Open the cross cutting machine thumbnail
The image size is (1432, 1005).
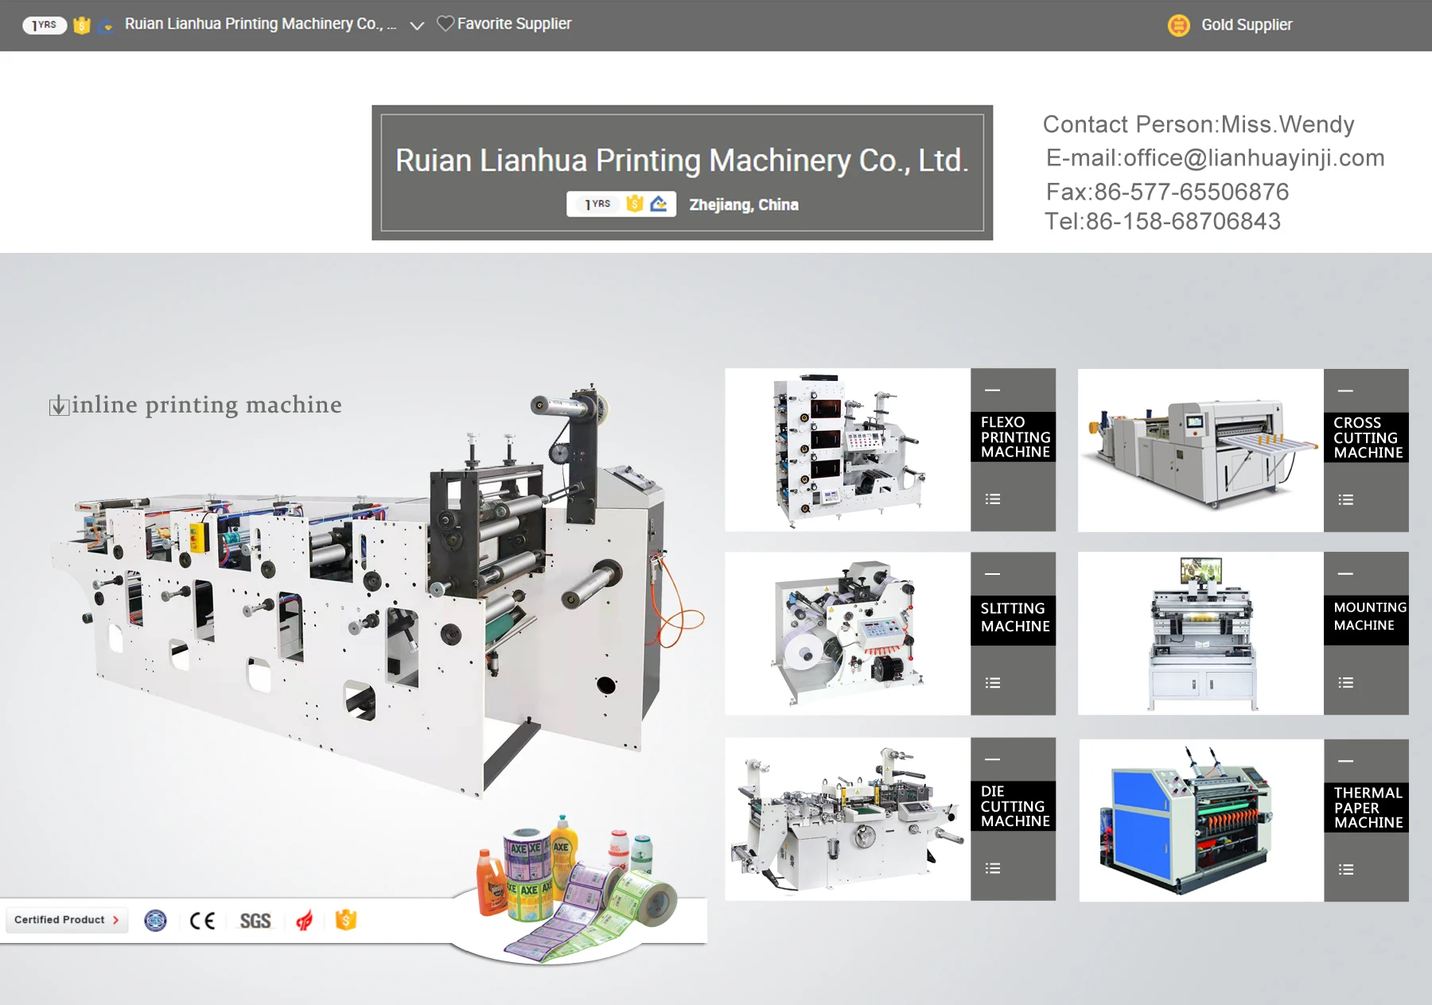(1200, 450)
